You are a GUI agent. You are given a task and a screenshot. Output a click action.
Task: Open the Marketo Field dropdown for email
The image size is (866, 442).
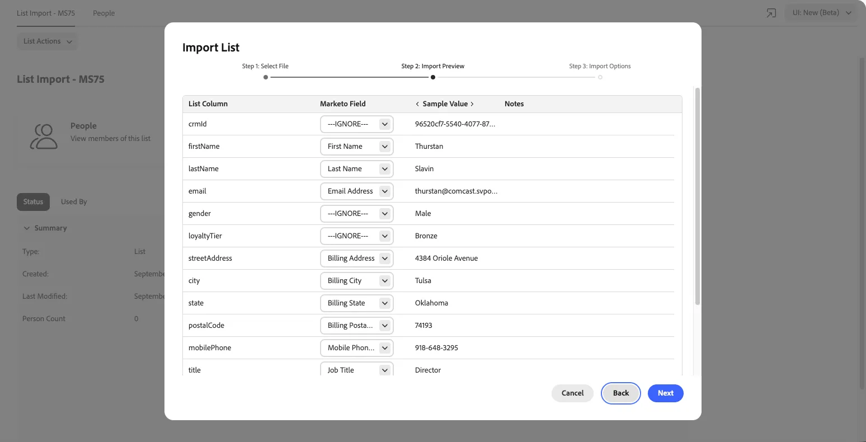click(357, 191)
